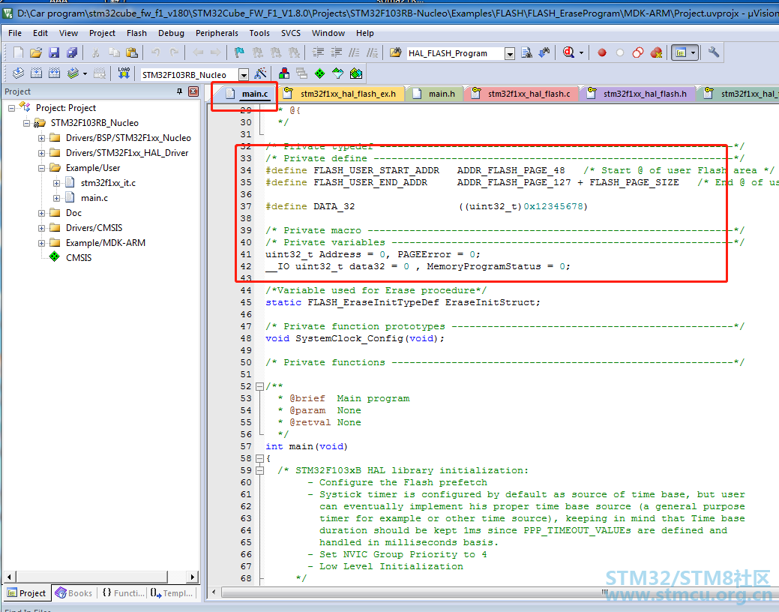Image resolution: width=779 pixels, height=612 pixels.
Task: Click the batch build layered icon
Action: pyautogui.click(x=73, y=73)
